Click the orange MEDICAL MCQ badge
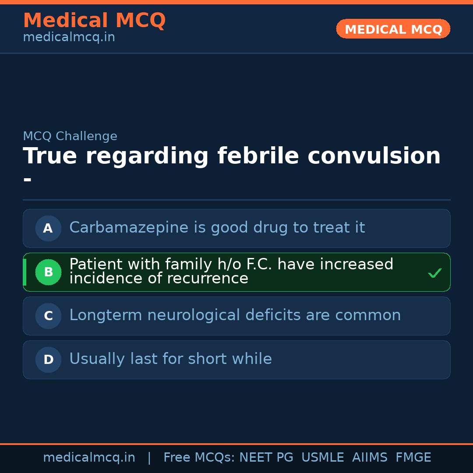This screenshot has width=473, height=473. pos(393,29)
